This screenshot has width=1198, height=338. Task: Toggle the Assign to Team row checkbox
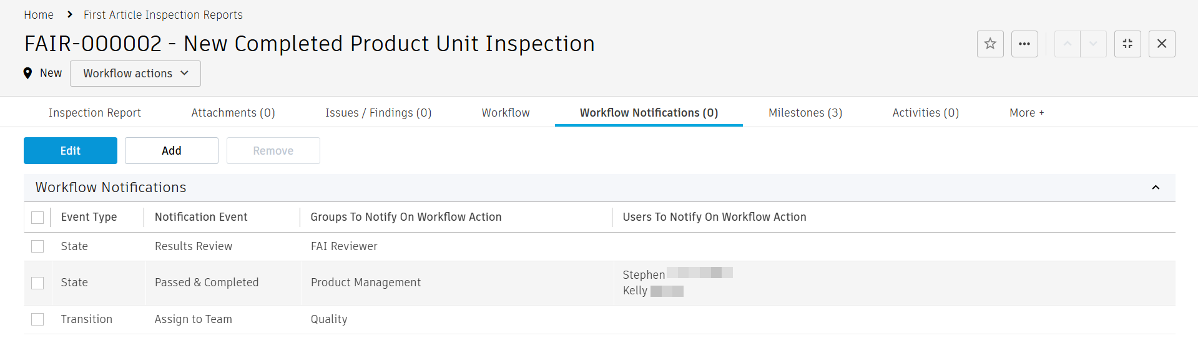37,319
